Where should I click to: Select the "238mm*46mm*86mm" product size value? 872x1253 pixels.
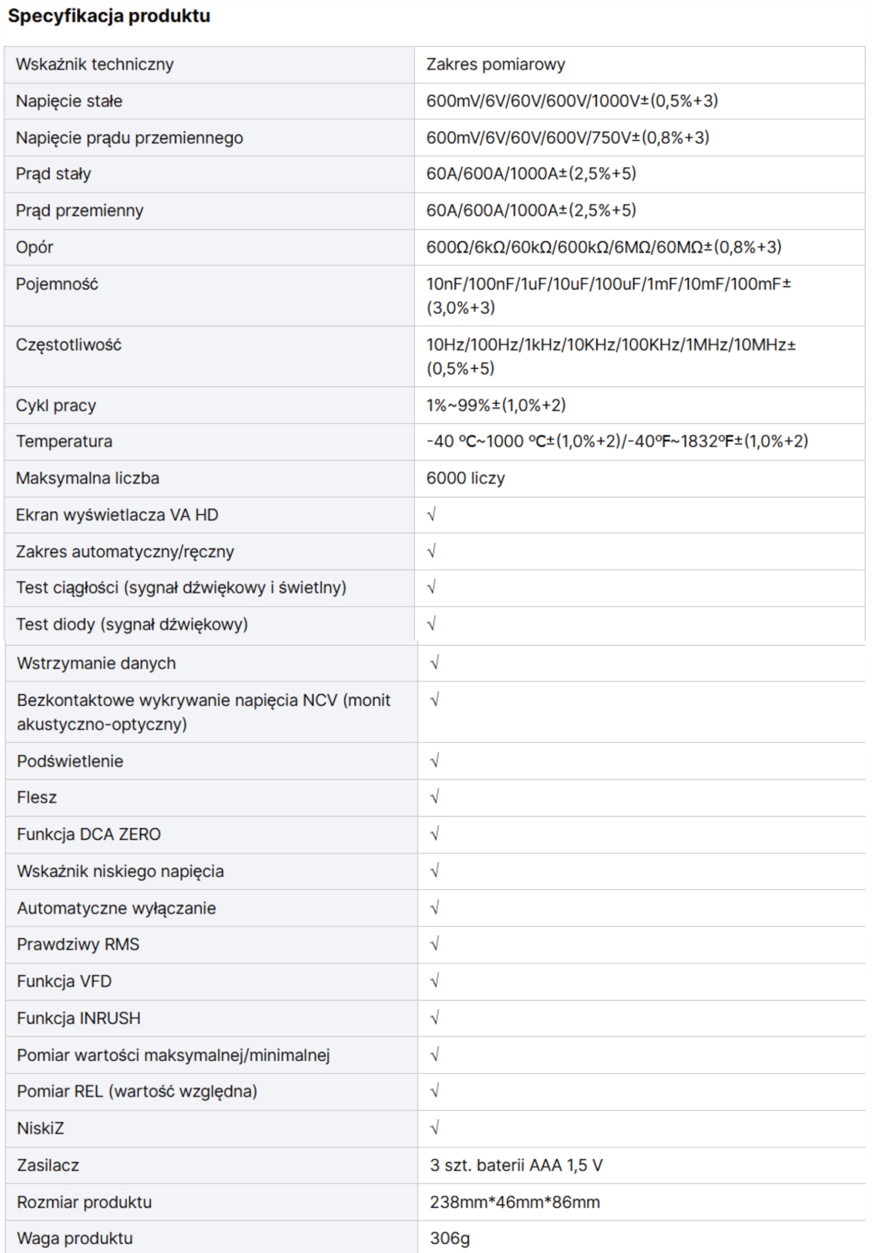515,1202
